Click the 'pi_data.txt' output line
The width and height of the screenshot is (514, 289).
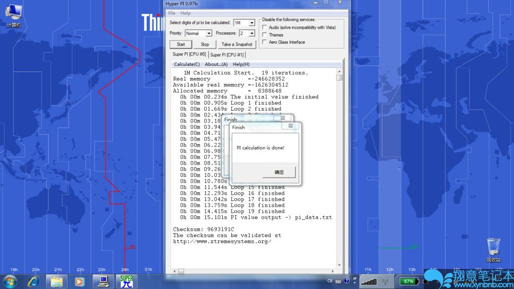(255, 217)
